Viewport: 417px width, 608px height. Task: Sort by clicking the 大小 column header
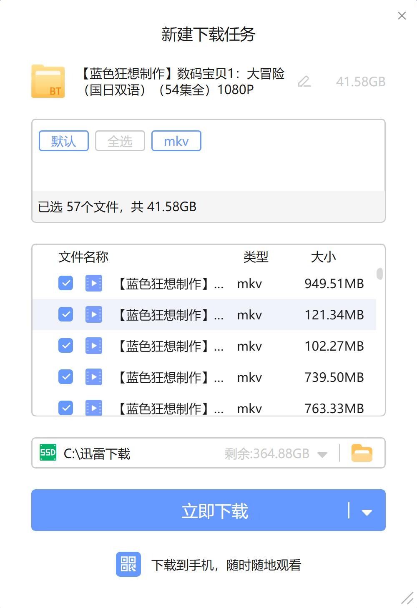(x=323, y=257)
